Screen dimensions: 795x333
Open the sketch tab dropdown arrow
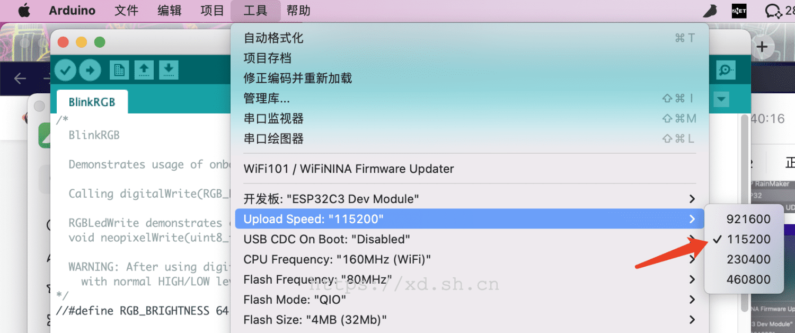pyautogui.click(x=721, y=99)
